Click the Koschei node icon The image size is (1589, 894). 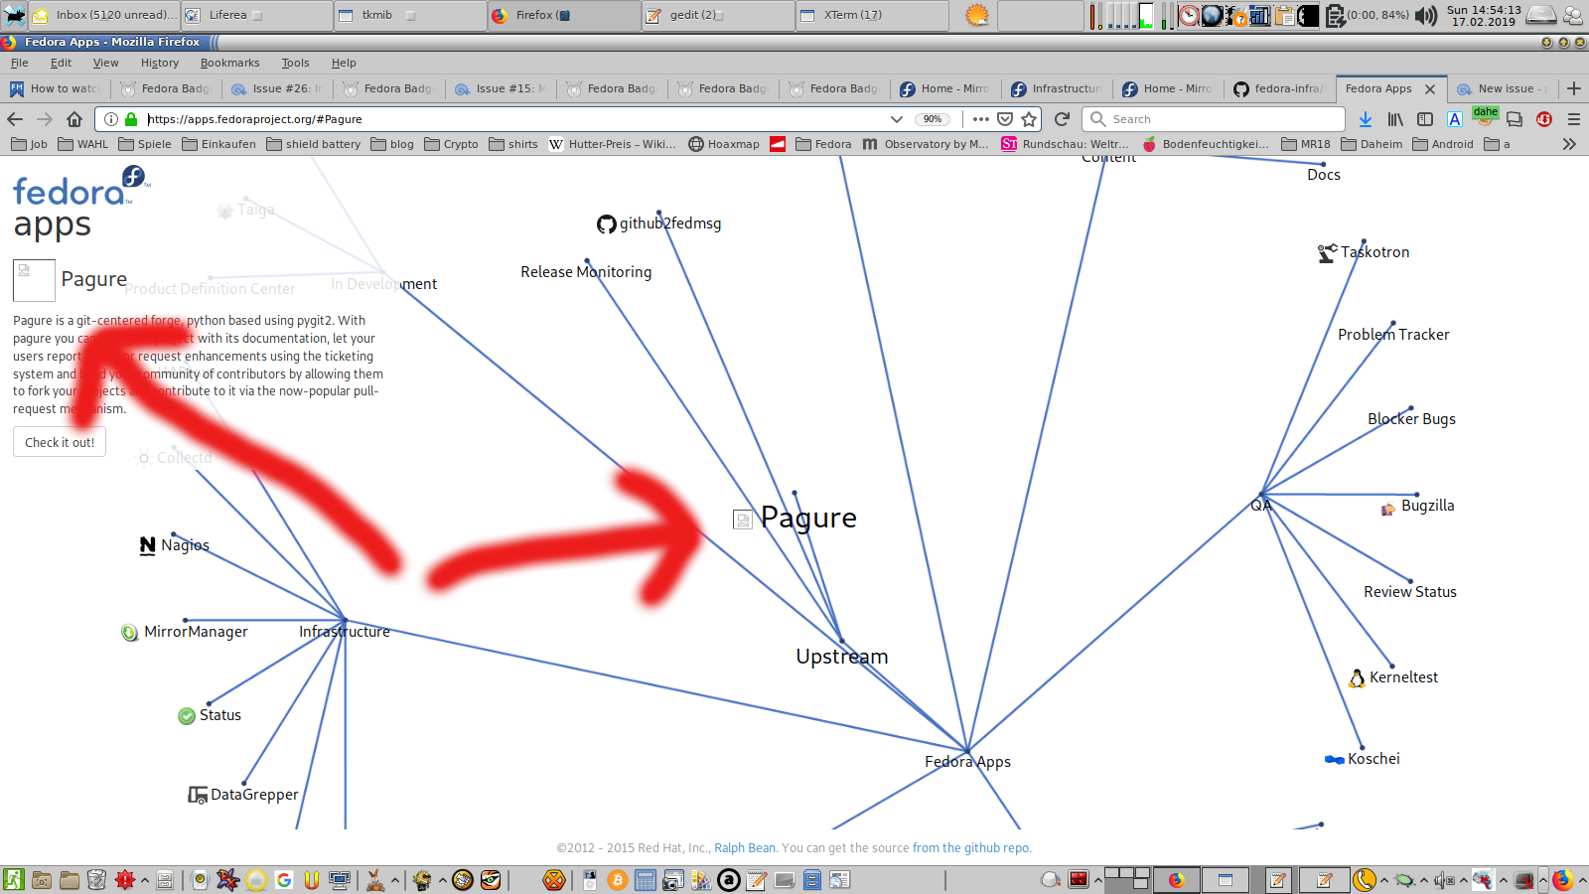click(x=1335, y=760)
